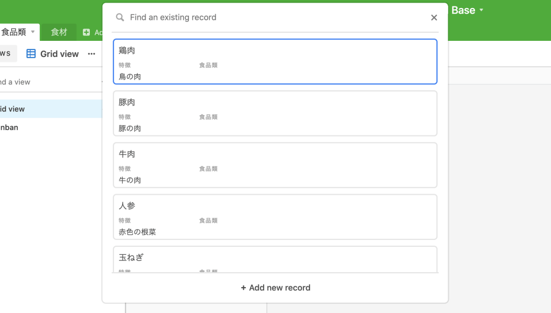This screenshot has width=551, height=313.
Task: Choose the 玉ねぎ record
Action: [275, 259]
